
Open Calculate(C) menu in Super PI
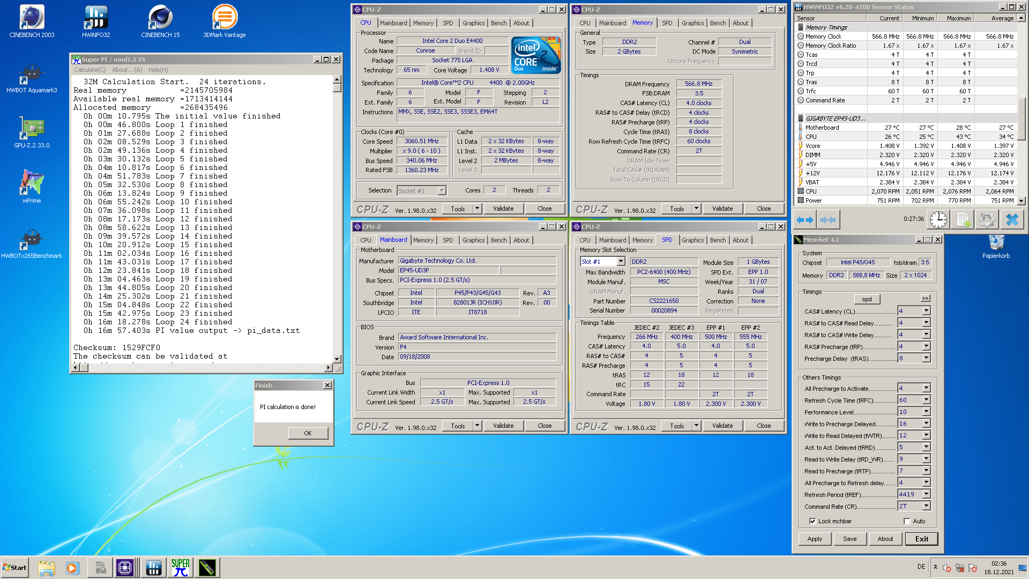point(90,70)
